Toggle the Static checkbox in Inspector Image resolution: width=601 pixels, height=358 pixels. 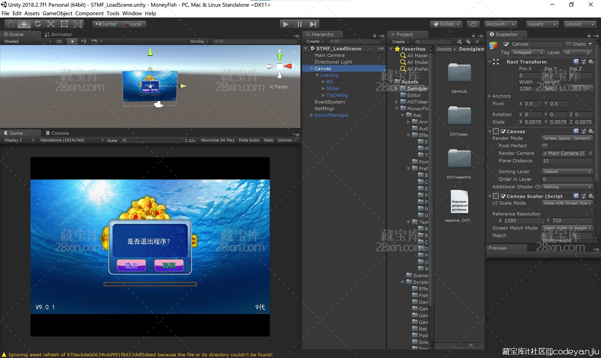[x=569, y=44]
